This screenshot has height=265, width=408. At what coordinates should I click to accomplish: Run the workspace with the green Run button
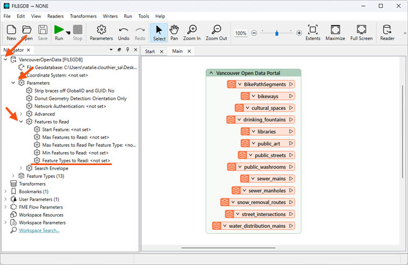59,33
